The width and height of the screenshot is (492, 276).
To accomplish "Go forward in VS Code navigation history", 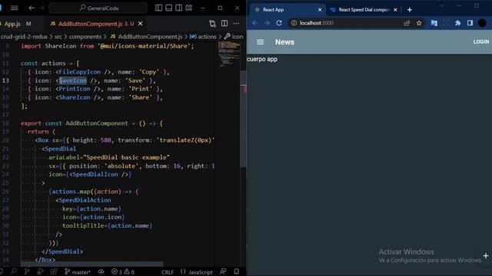I will pos(42,8).
